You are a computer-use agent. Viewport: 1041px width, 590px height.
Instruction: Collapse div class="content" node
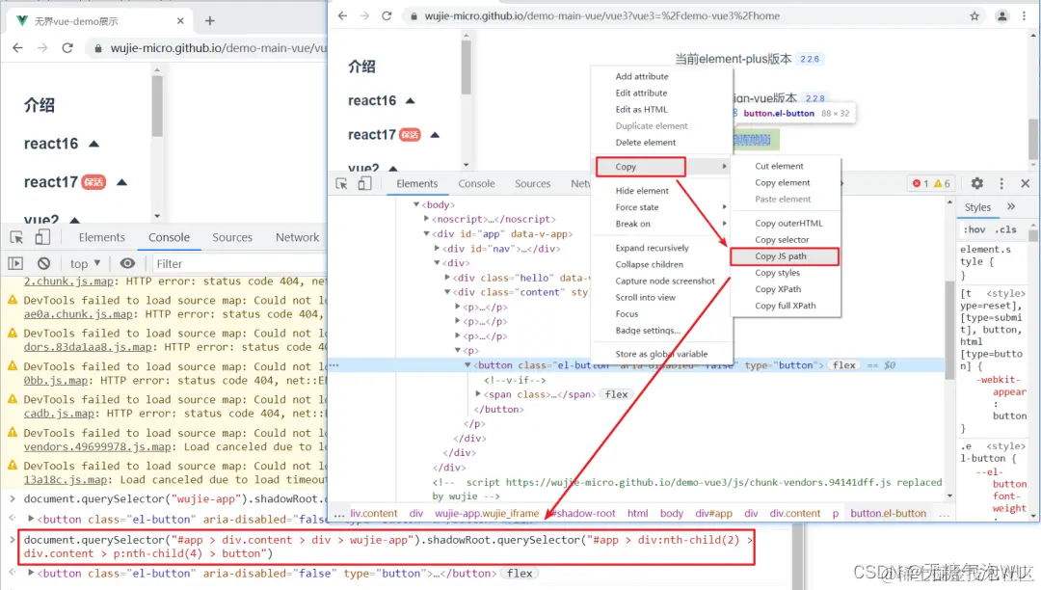coord(447,292)
